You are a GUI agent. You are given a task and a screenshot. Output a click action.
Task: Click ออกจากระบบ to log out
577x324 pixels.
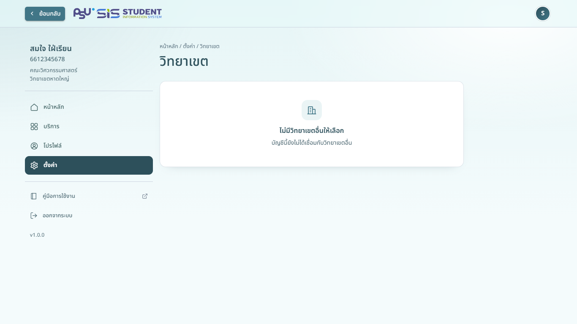pos(89,216)
